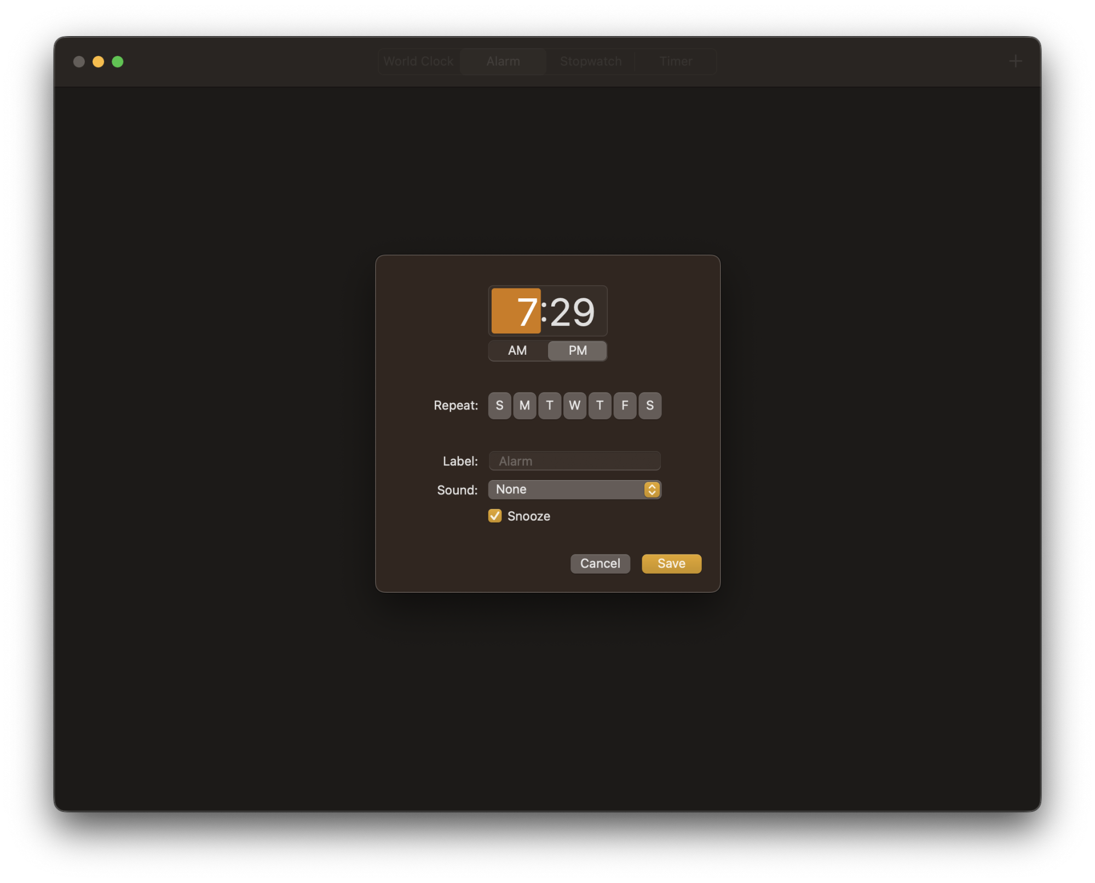The height and width of the screenshot is (883, 1095).
Task: Switch to the World Clock tab
Action: [x=419, y=61]
